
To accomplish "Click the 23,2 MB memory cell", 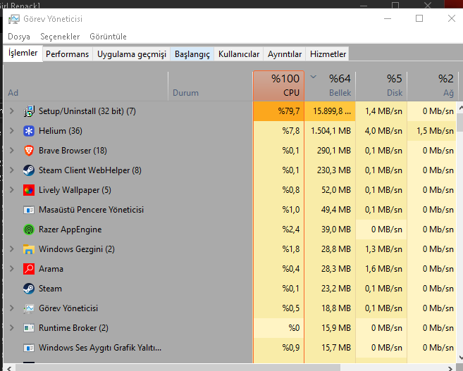I will [330, 289].
